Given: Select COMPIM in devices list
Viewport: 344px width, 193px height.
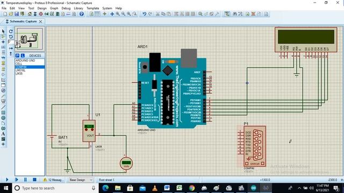Looking at the screenshot, I should pyautogui.click(x=30, y=67).
